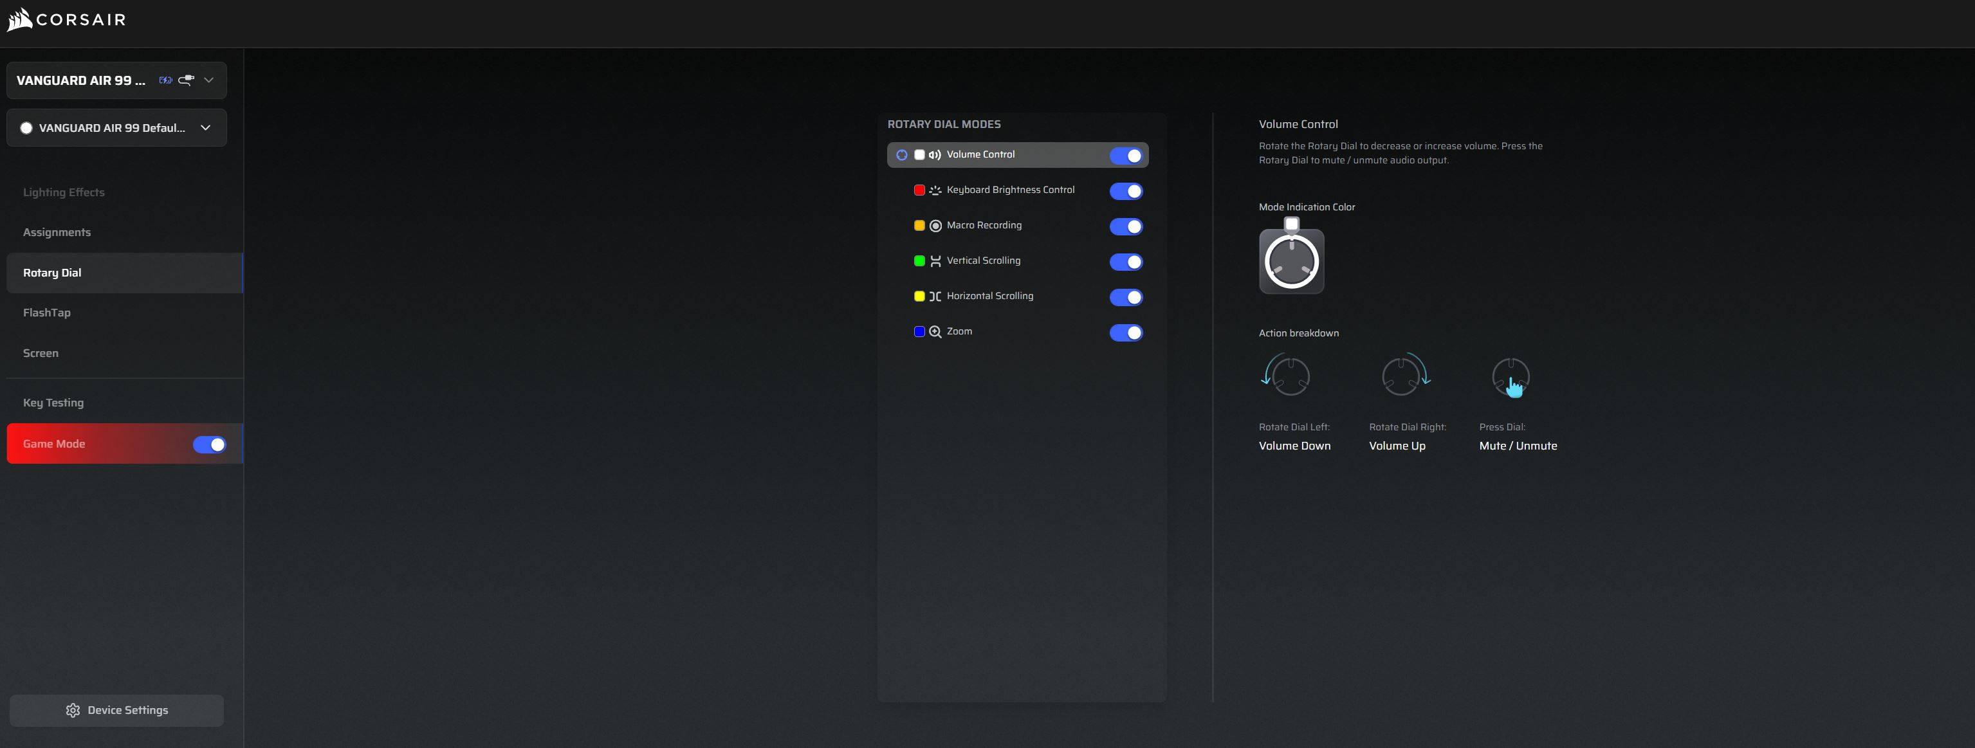
Task: Expand the VANGUARD AIR 99 device dropdown
Action: (208, 80)
